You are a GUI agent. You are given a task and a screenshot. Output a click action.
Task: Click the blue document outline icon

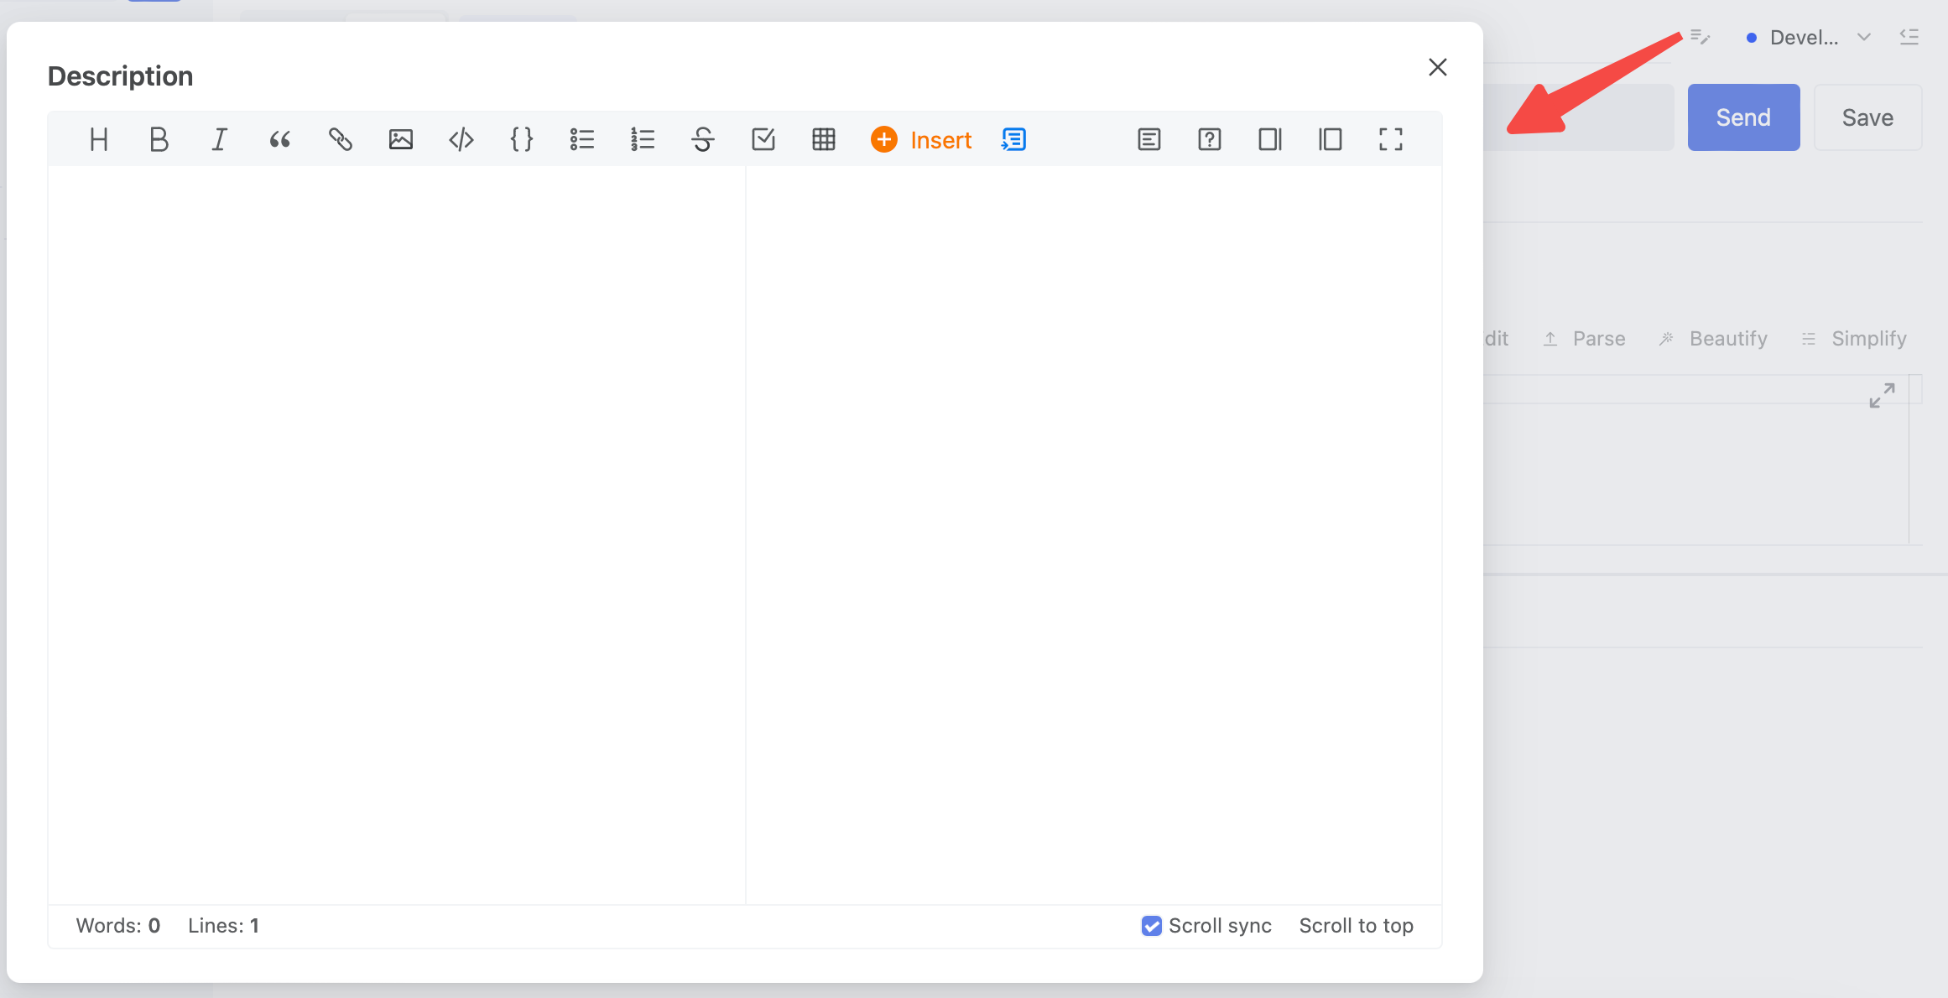(1013, 139)
